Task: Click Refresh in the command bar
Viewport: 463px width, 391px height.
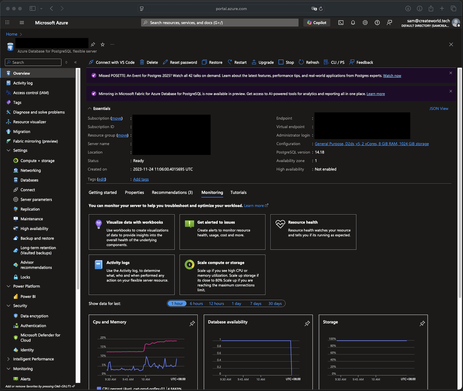Action: point(309,62)
